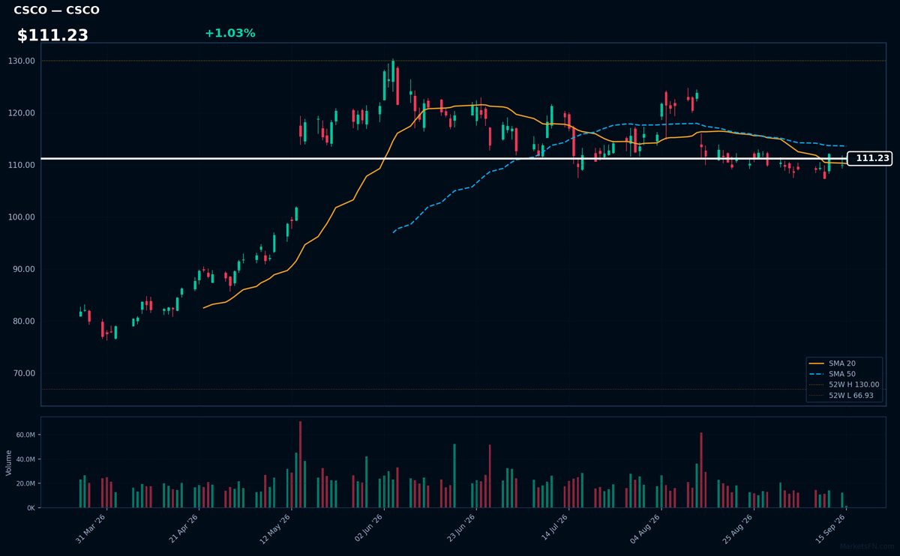Select the 111.23 price label tag
900x556 pixels.
point(869,158)
